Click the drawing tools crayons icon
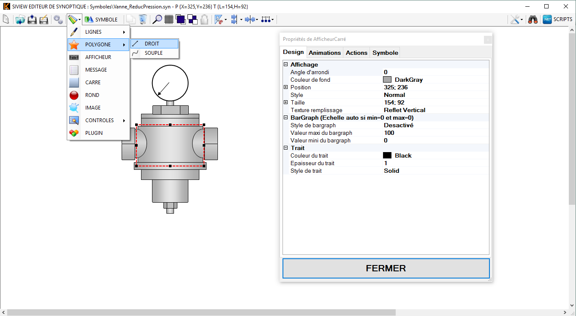Image resolution: width=576 pixels, height=316 pixels. pos(73,19)
